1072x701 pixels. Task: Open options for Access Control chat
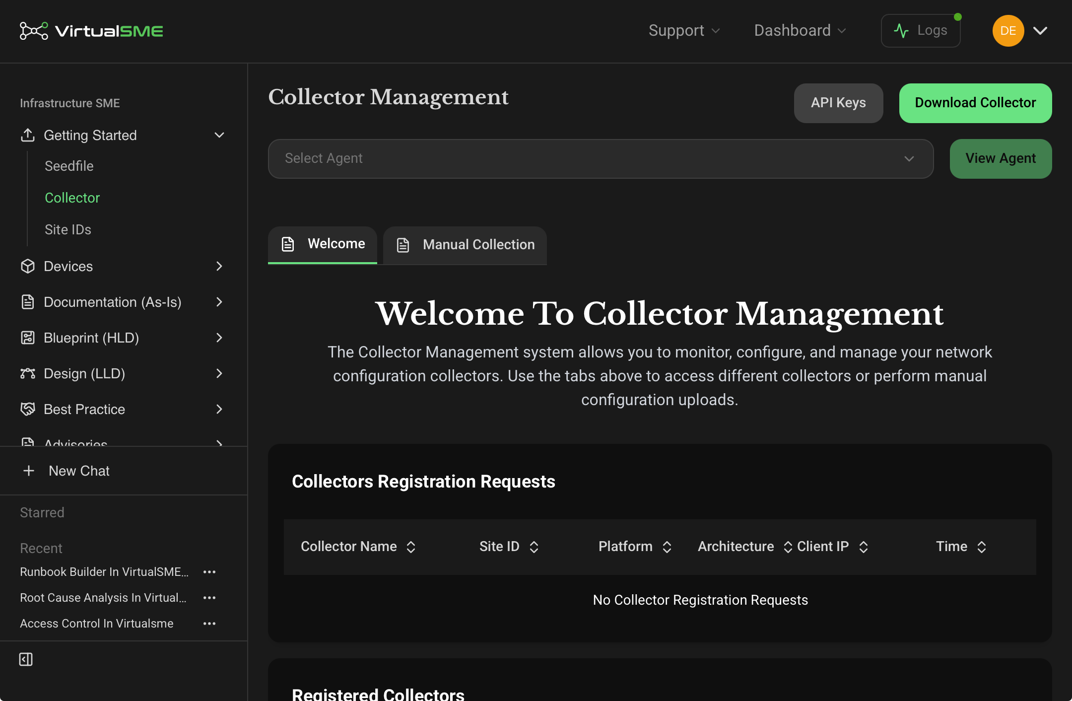(x=209, y=624)
